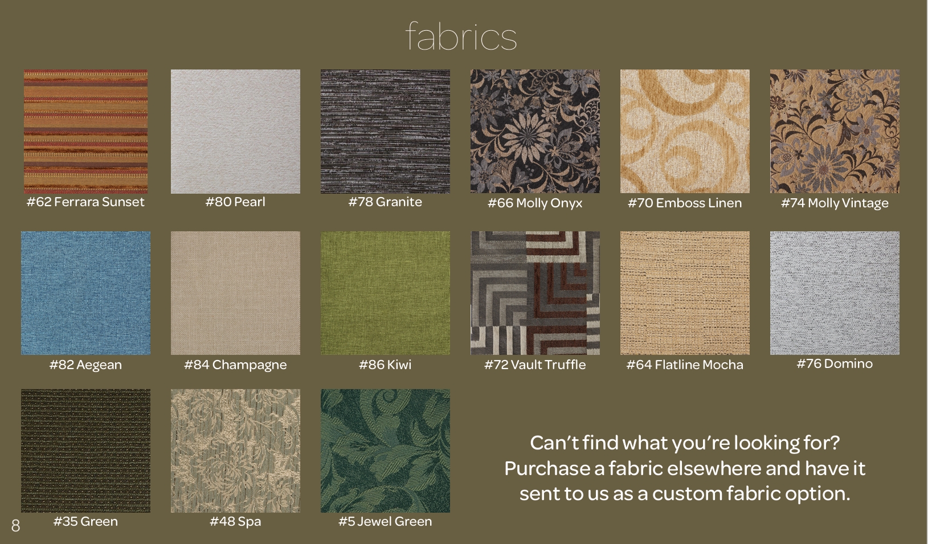This screenshot has height=544, width=928.
Task: Click the 'fabrics' page heading
Action: coord(461,36)
